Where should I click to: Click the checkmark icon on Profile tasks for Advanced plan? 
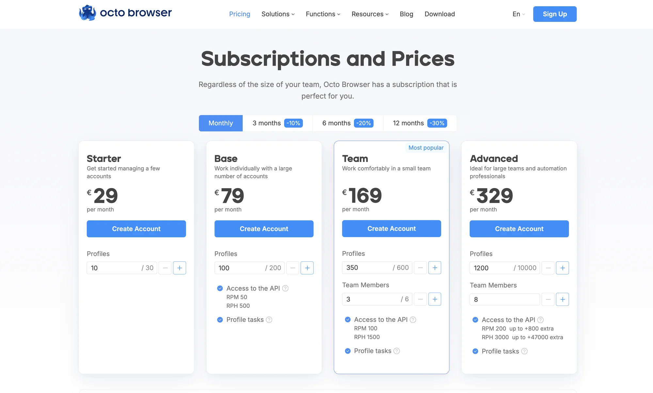click(x=475, y=351)
